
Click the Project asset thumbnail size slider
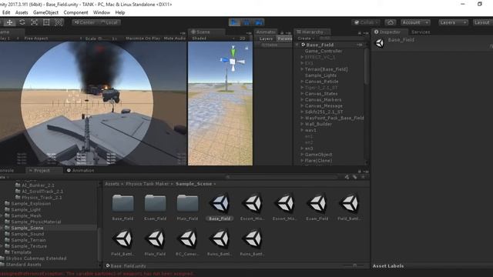(x=354, y=265)
